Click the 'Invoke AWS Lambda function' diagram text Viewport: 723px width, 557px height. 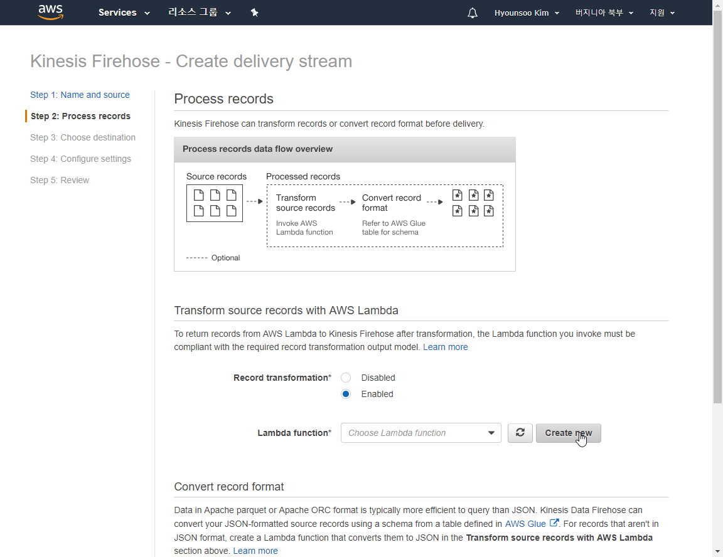point(304,228)
